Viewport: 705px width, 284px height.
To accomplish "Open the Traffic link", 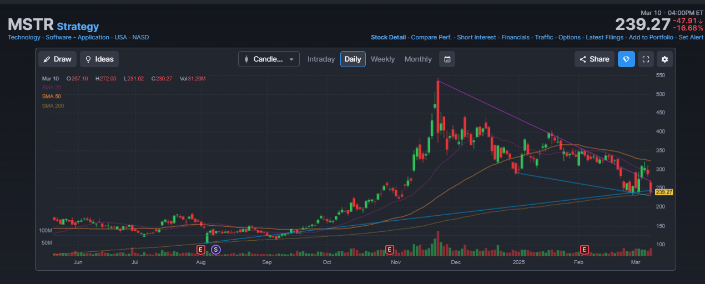I will pos(544,37).
